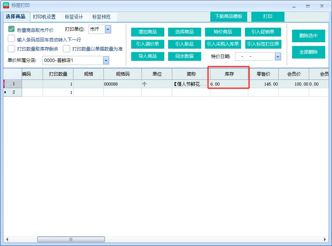Click the 引入调价单 button
The height and width of the screenshot is (246, 332).
point(148,44)
